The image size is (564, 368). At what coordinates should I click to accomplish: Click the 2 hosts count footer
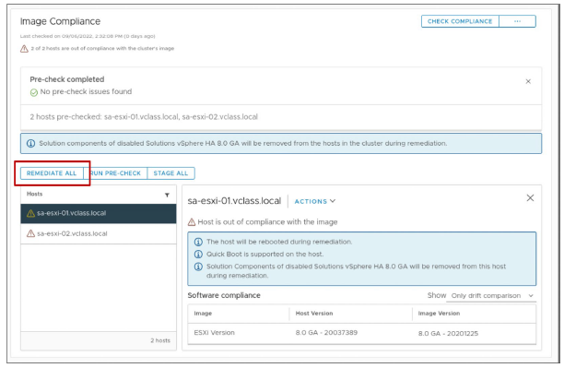pos(160,340)
